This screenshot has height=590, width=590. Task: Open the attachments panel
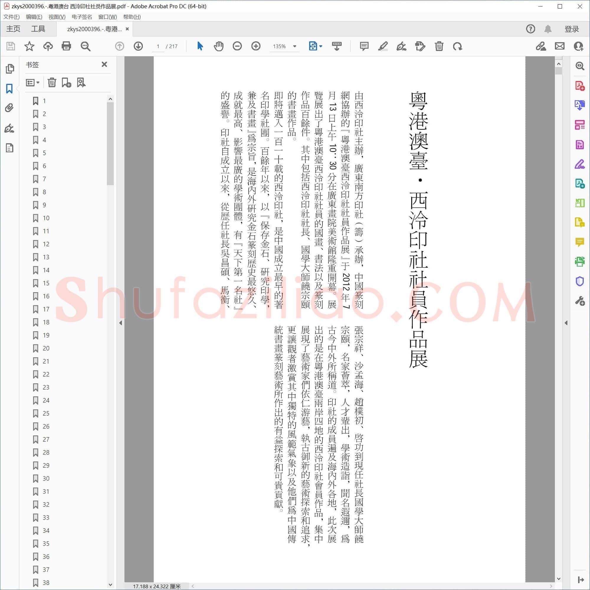[x=9, y=108]
